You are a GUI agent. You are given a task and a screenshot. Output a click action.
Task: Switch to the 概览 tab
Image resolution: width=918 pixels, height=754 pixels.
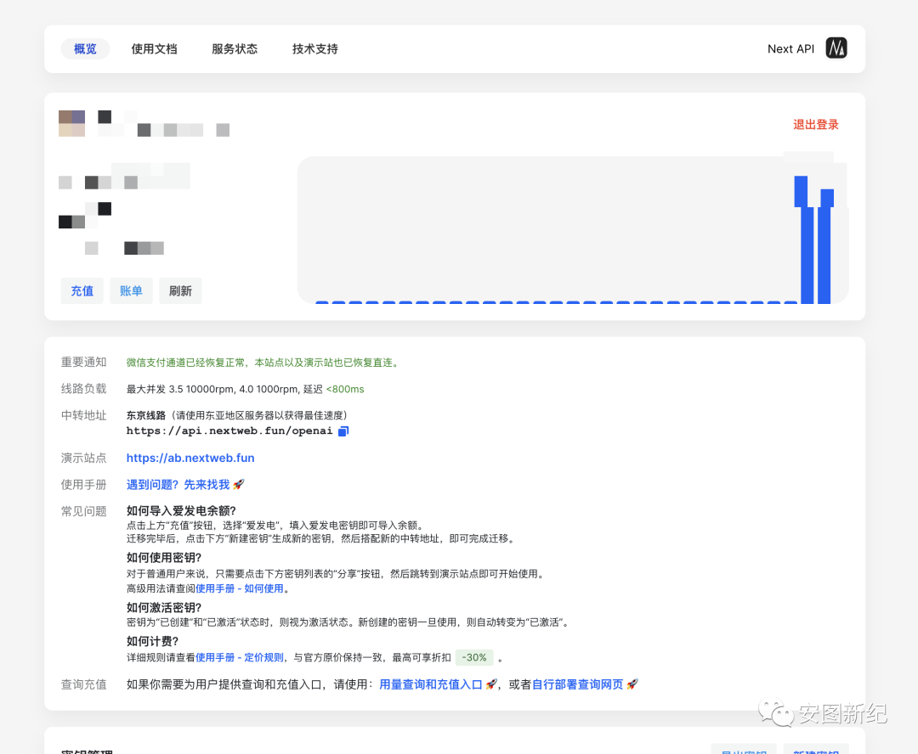click(x=85, y=49)
